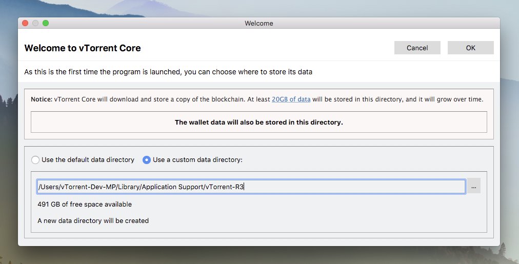Image resolution: width=519 pixels, height=264 pixels.
Task: Click the Welcome window title
Action: [x=259, y=23]
